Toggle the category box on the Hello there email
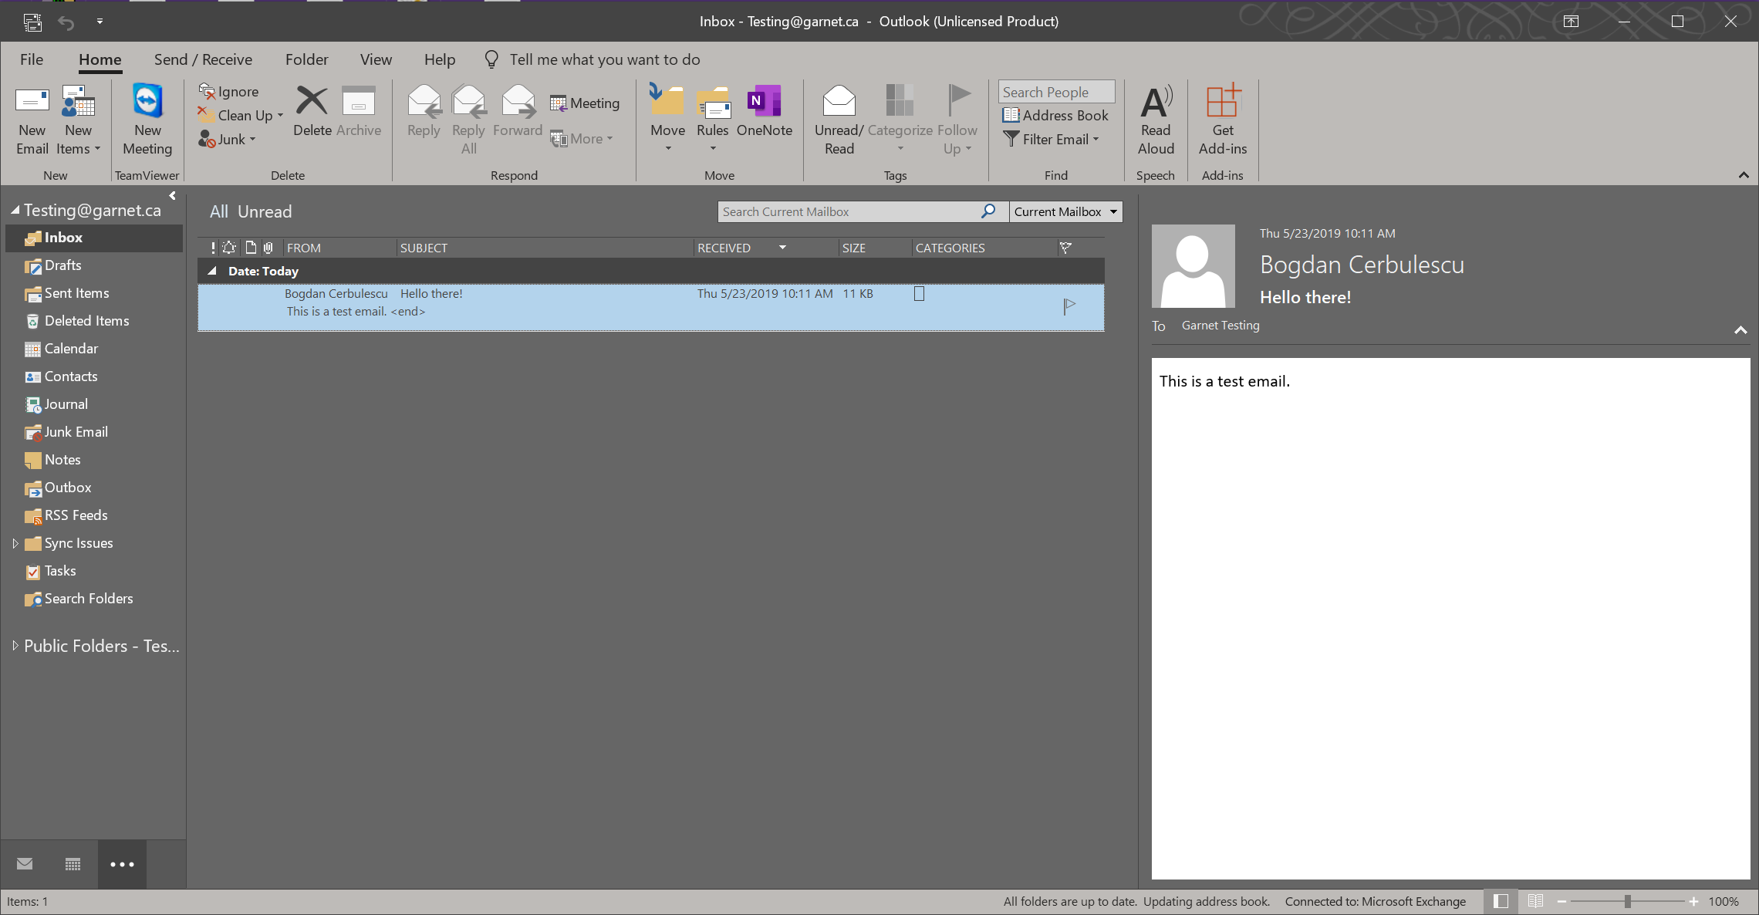 tap(919, 294)
